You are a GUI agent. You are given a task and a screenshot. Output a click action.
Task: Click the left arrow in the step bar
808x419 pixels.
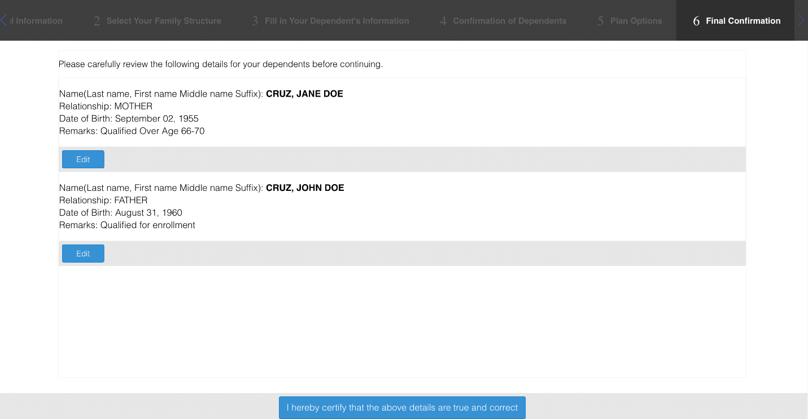[x=4, y=20]
